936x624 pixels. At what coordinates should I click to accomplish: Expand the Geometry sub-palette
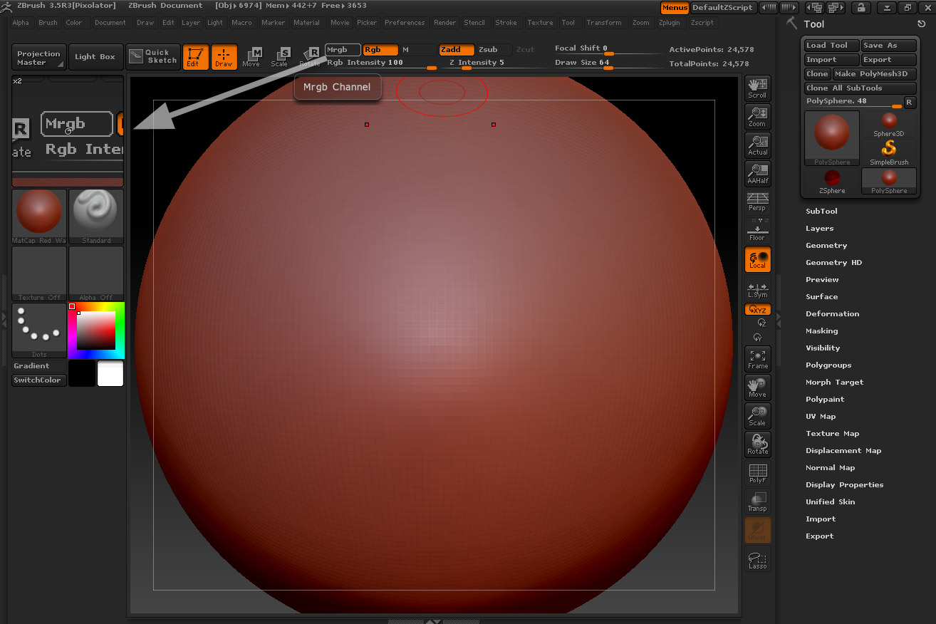[826, 246]
